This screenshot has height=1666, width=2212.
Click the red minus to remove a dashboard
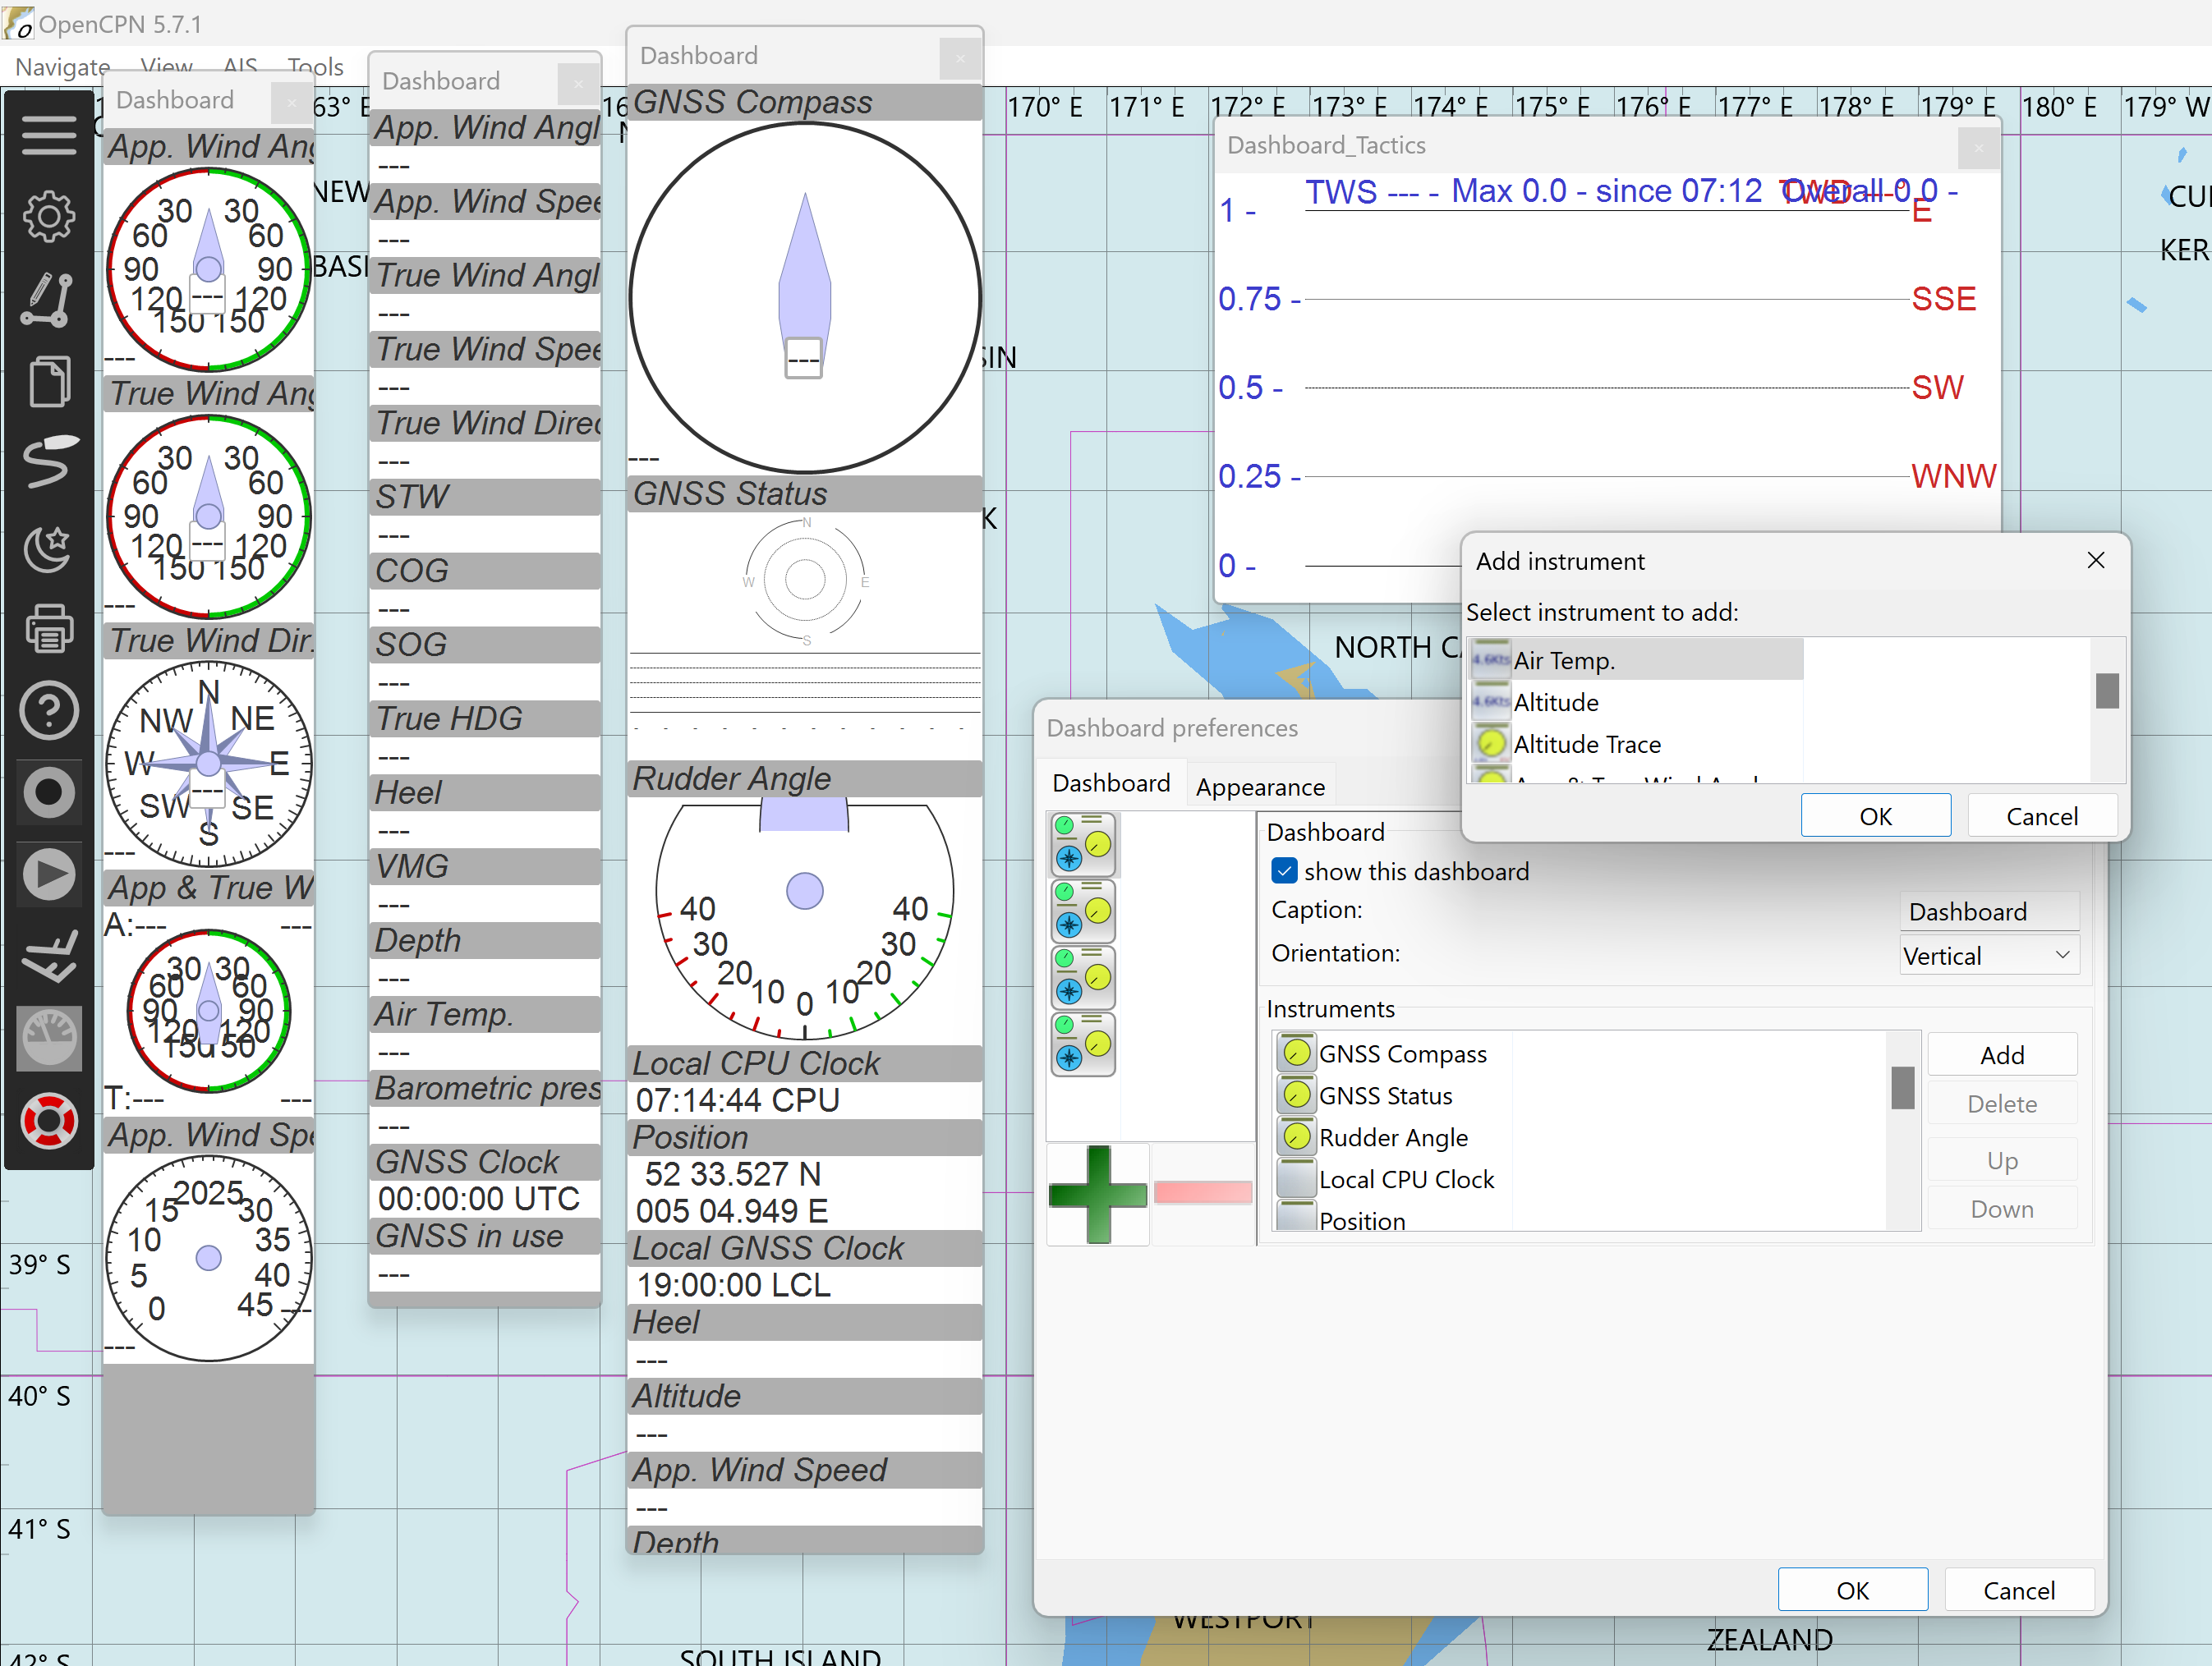[1203, 1191]
